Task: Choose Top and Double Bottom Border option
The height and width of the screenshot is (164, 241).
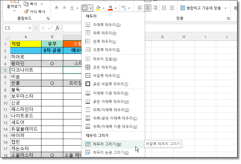Action: click(x=113, y=126)
